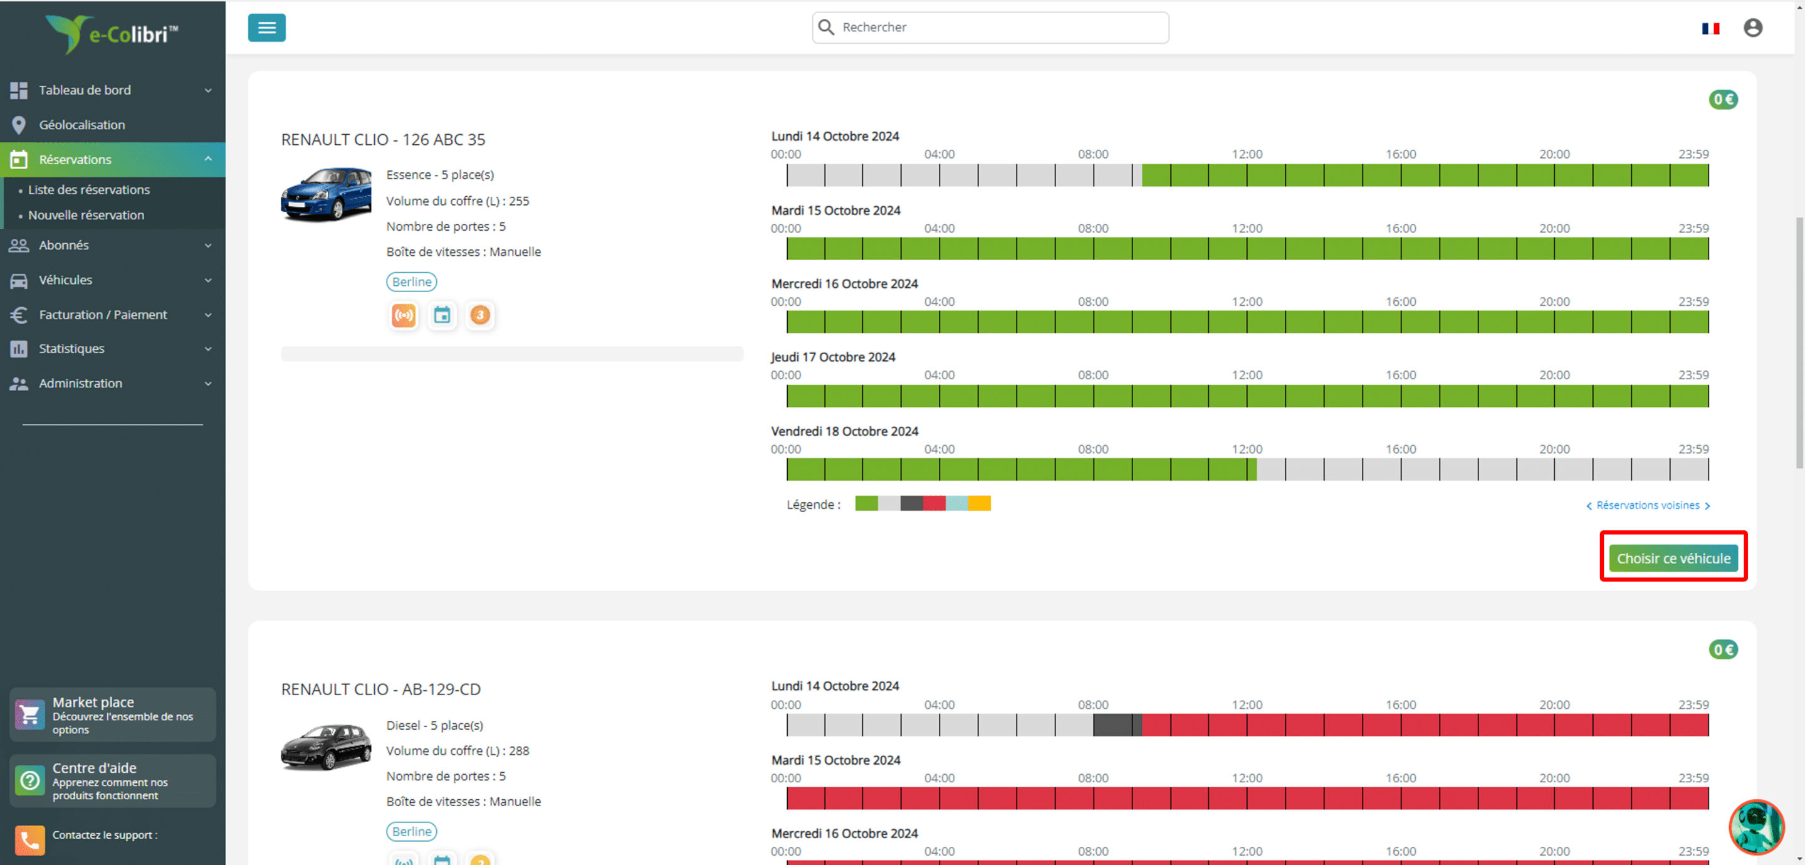Click the Contactez le support text
The width and height of the screenshot is (1805, 865).
point(105,835)
